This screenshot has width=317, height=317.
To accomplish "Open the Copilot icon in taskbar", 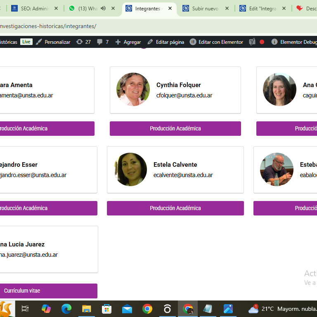I will point(46,309).
